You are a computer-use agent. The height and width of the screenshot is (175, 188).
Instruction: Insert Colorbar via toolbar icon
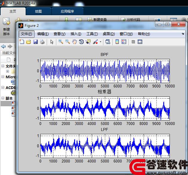point(117,42)
